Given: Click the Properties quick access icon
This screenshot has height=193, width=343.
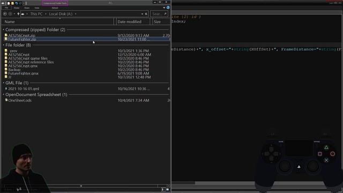Looking at the screenshot, I should (9, 3).
